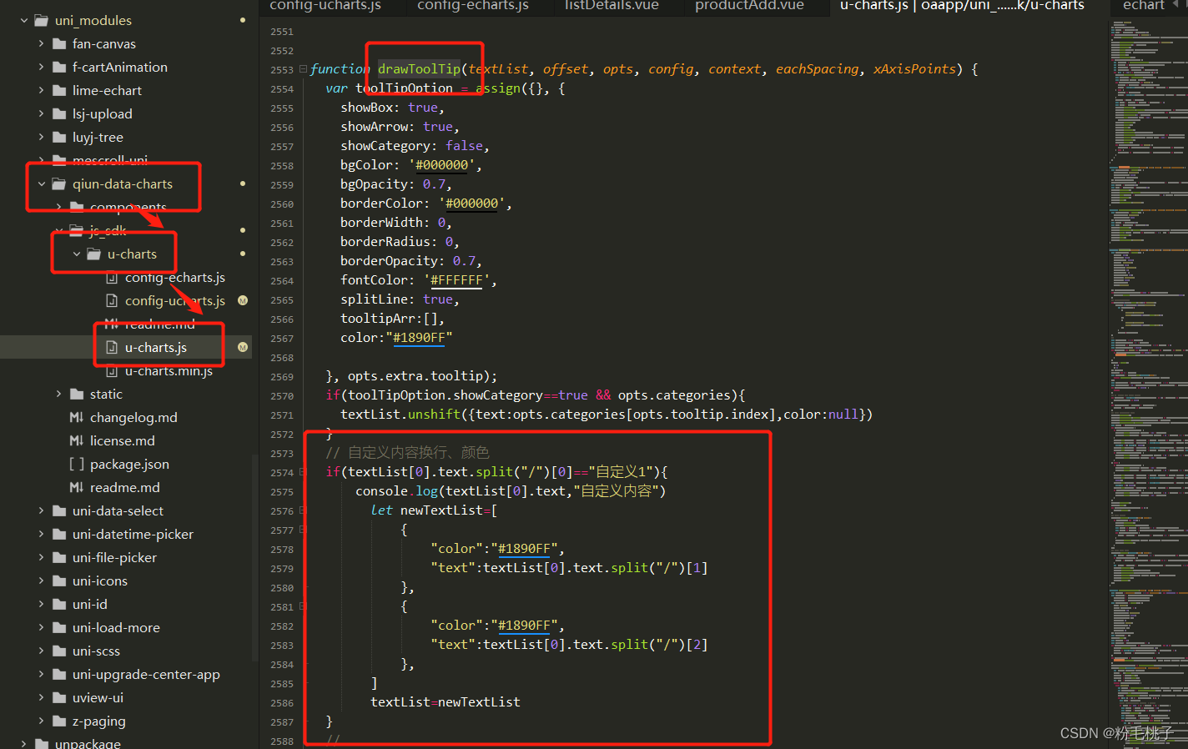Image resolution: width=1188 pixels, height=749 pixels.
Task: Click the code minimap on the right
Action: tap(1148, 384)
